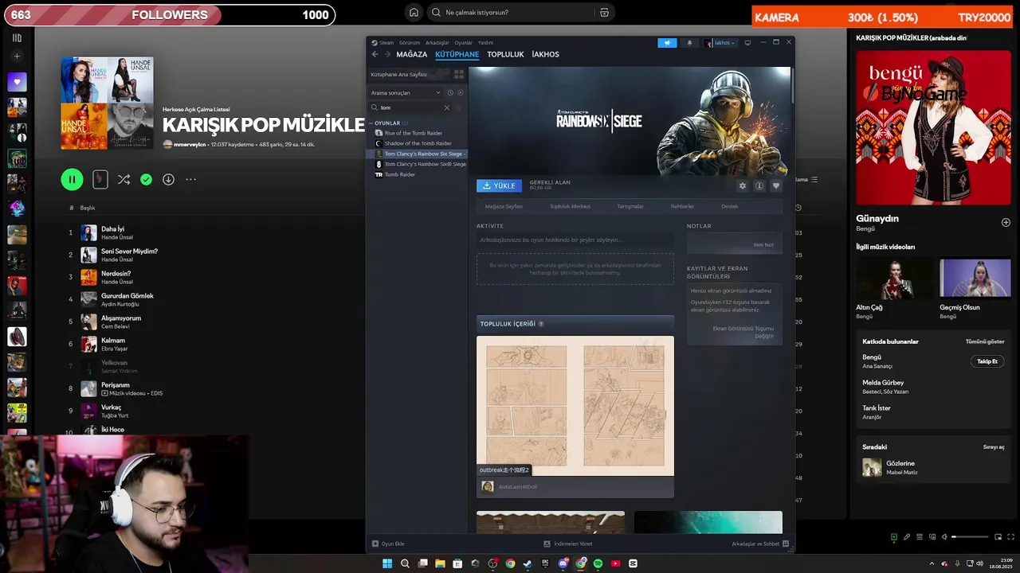The height and width of the screenshot is (573, 1020).
Task: Open Steam notifications bell
Action: pyautogui.click(x=689, y=43)
